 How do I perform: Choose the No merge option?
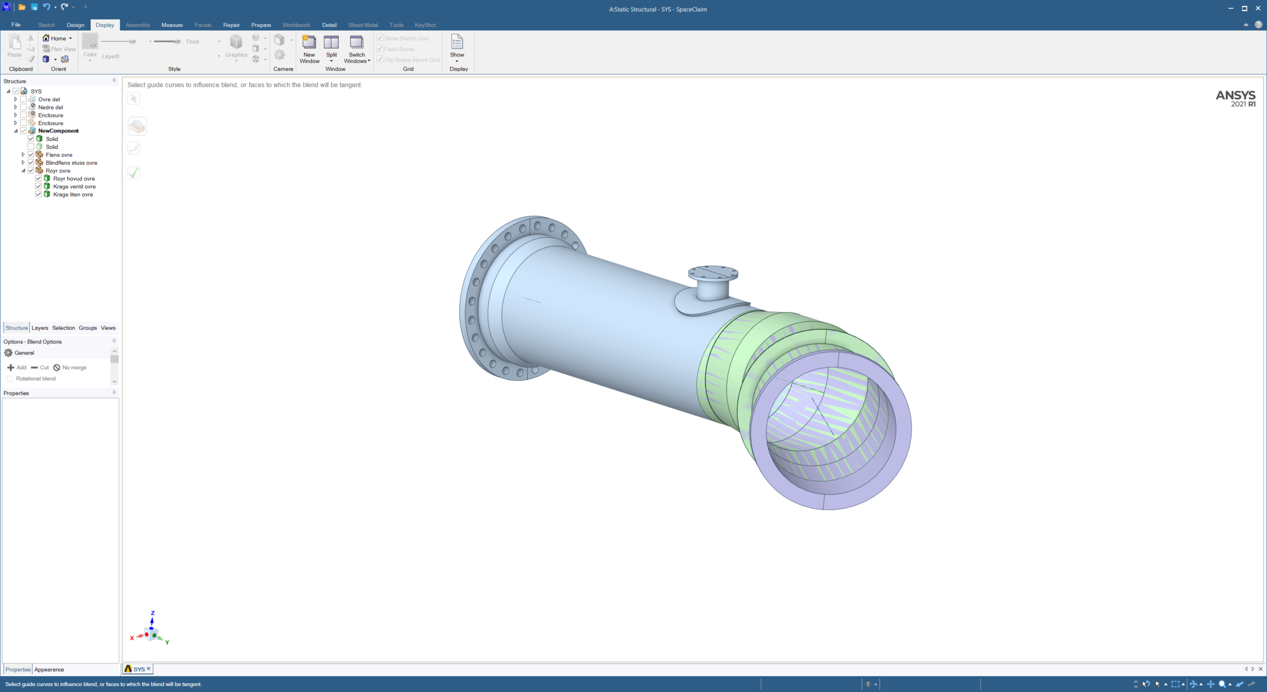[x=70, y=367]
